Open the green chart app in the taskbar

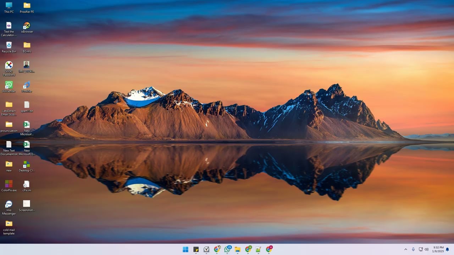tap(258, 249)
